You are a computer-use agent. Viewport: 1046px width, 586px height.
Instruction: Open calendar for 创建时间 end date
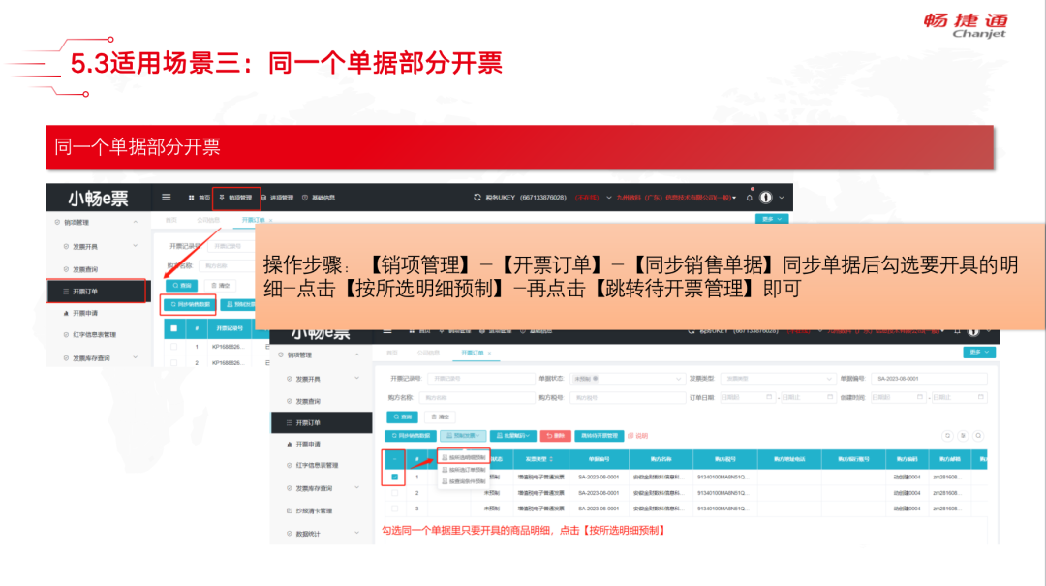pos(980,397)
